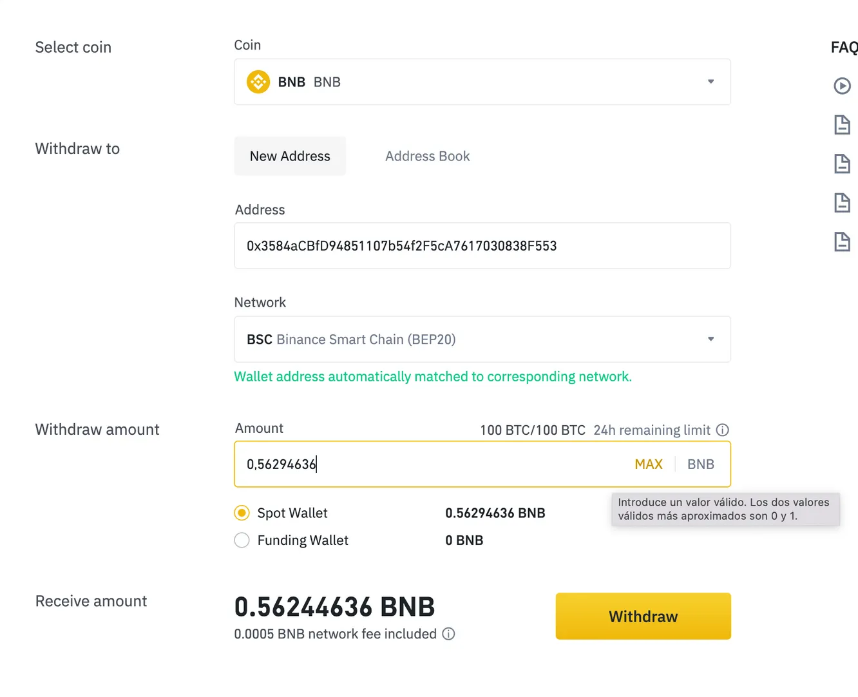Open the first FAQ document icon
This screenshot has height=697, width=858.
(842, 124)
